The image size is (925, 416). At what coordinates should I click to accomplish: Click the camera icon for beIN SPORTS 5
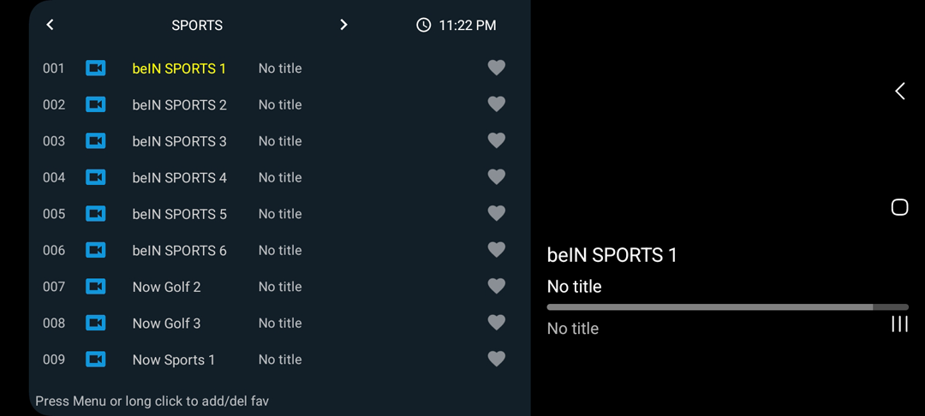click(x=96, y=214)
